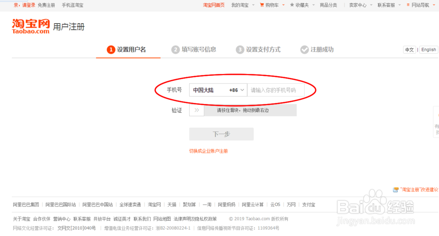The height and width of the screenshot is (236, 439).
Task: Click 手机逛淘宝 link
Action: pos(72,5)
